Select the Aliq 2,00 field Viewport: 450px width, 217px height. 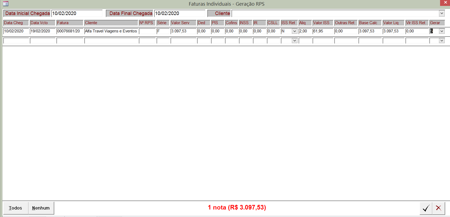(305, 31)
